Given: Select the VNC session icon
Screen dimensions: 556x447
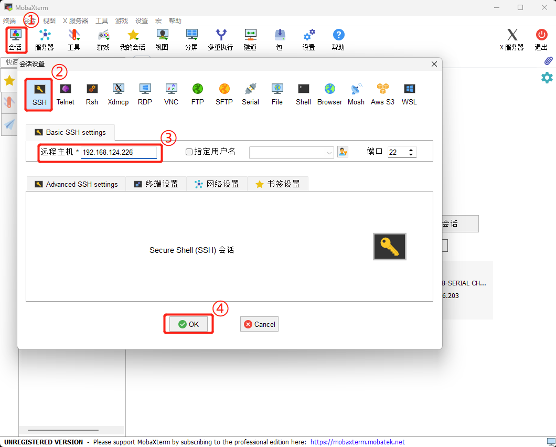Looking at the screenshot, I should [x=171, y=94].
